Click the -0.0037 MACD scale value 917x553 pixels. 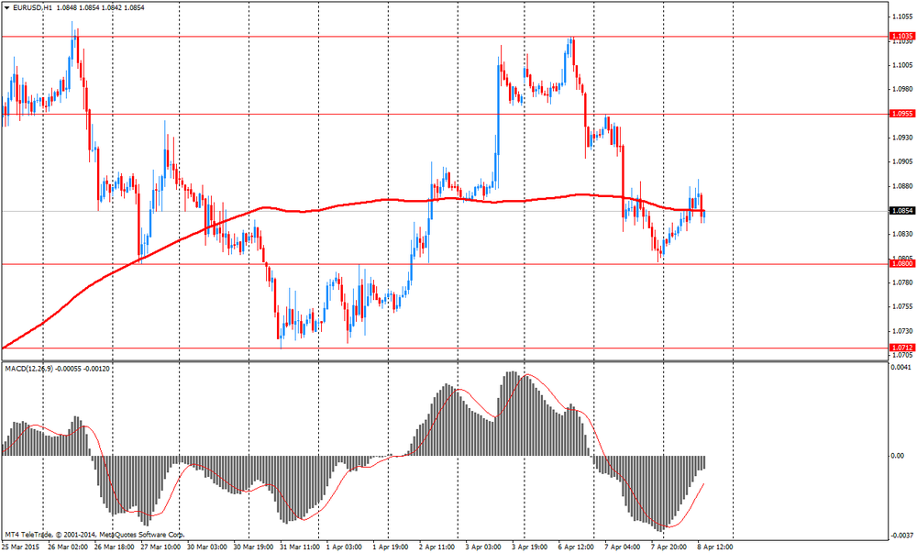click(900, 535)
